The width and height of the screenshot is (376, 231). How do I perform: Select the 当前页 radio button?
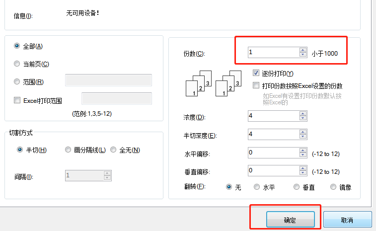tap(18, 64)
